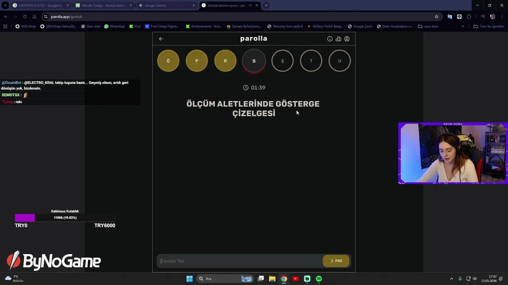Open the Chrome extensions puzzle icon

(x=469, y=17)
